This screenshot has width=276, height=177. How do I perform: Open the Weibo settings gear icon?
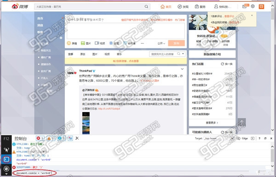253,6
